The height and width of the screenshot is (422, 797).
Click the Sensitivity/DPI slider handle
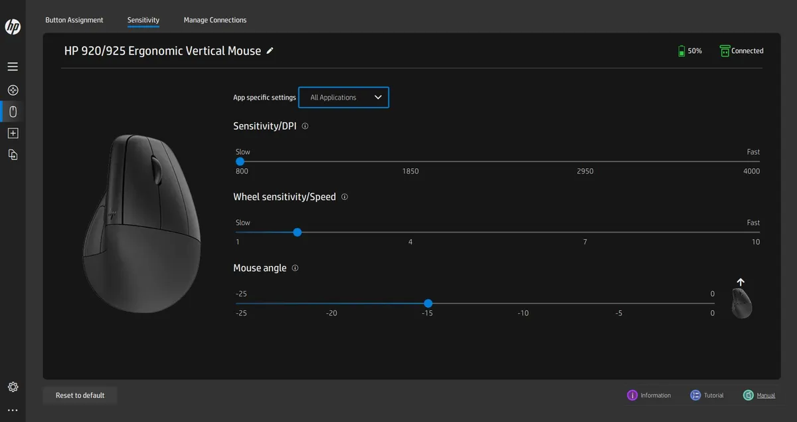tap(240, 161)
